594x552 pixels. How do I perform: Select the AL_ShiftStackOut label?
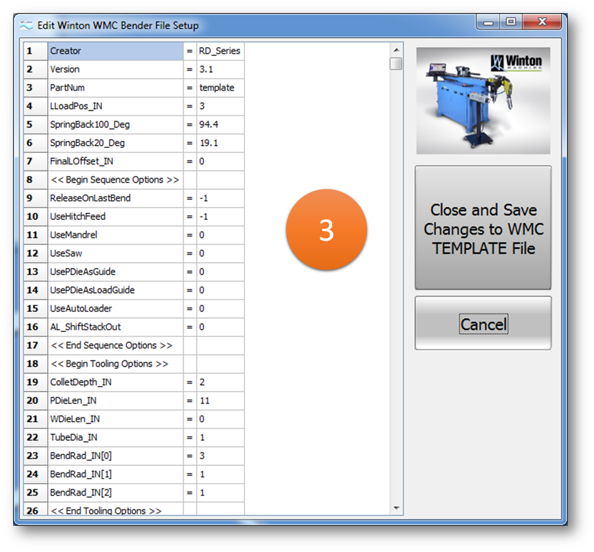click(x=116, y=327)
